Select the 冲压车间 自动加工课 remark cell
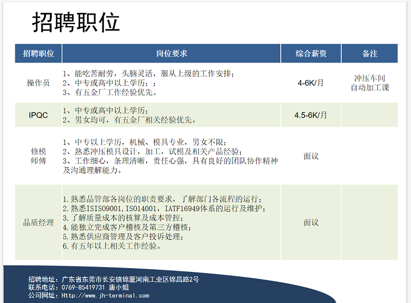This screenshot has width=411, height=303. [x=370, y=83]
